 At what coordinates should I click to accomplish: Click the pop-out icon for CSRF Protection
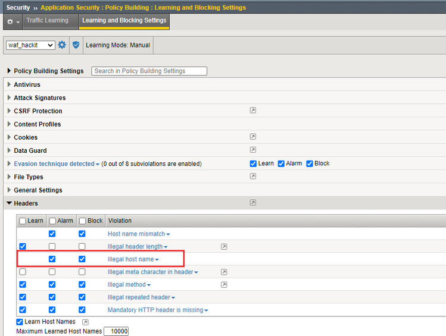tap(253, 111)
